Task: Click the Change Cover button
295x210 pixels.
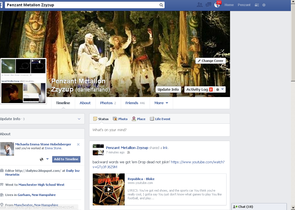Action: point(211,61)
